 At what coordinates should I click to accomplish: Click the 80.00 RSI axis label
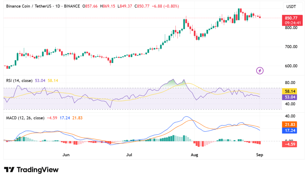[290, 82]
